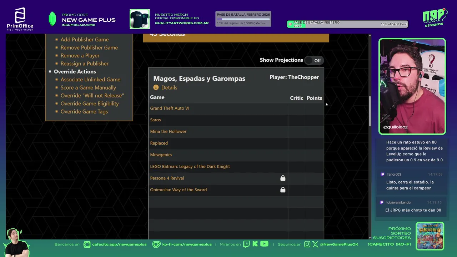The height and width of the screenshot is (257, 457).
Task: Click the PrimOffice logo
Action: (20, 19)
